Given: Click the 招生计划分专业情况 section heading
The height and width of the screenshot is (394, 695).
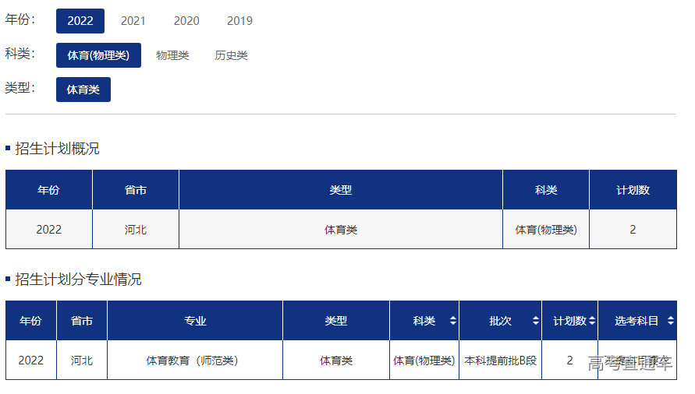Looking at the screenshot, I should pos(78,280).
